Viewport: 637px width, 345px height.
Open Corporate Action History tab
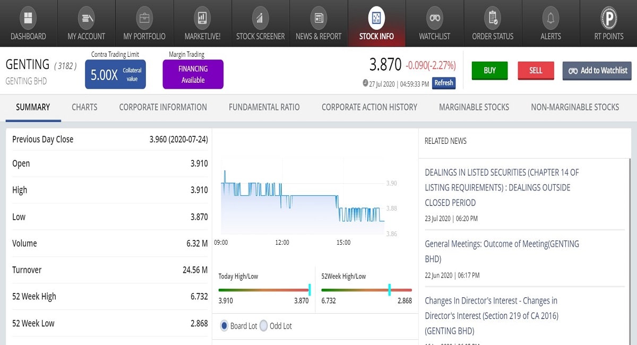[369, 107]
